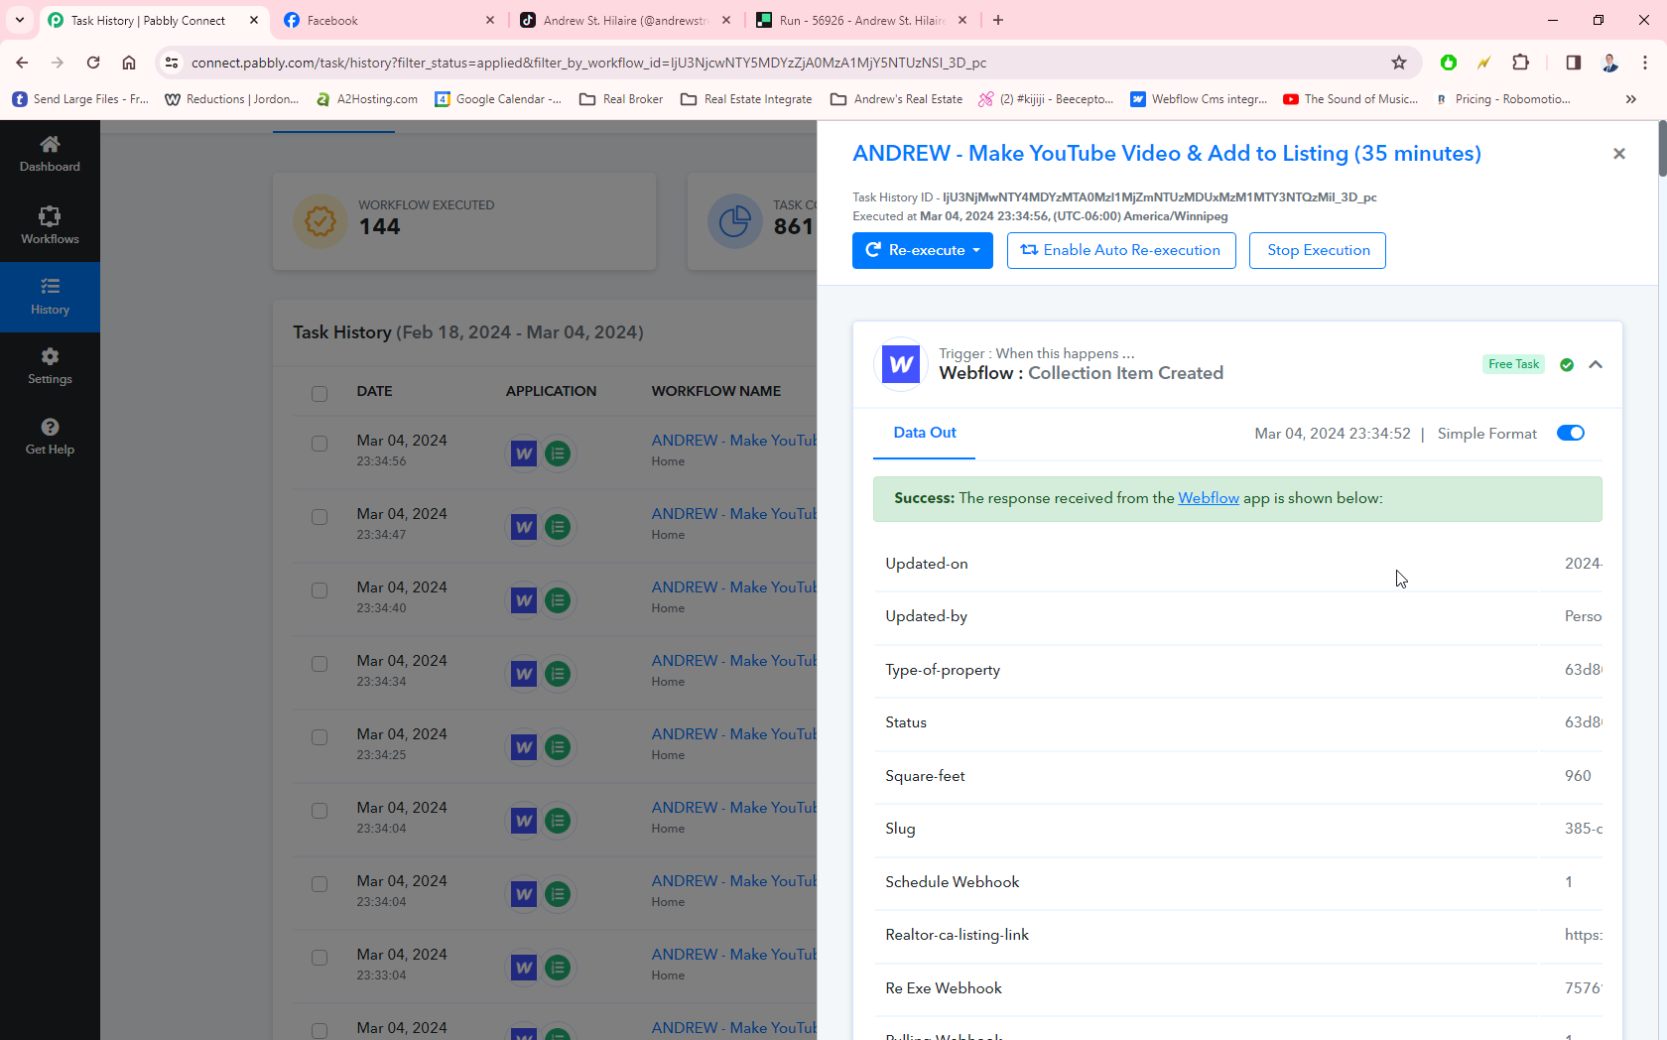The height and width of the screenshot is (1040, 1667).
Task: Switch to the Andrew St. Hilaire TikTok tab
Action: tap(626, 20)
